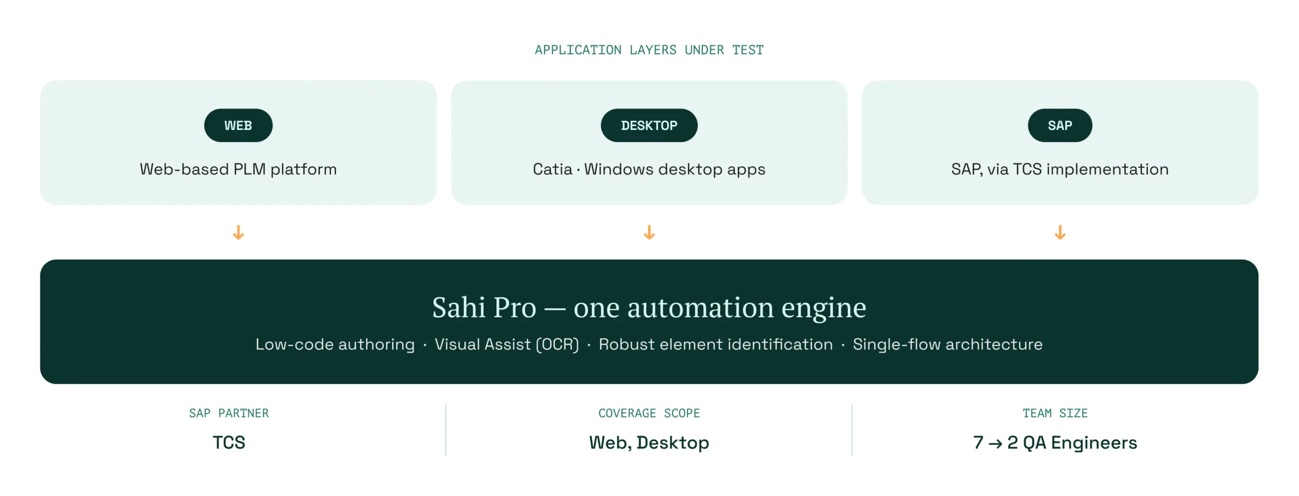Select the Web-based PLM platform text
Image resolution: width=1299 pixels, height=496 pixels.
tap(238, 169)
